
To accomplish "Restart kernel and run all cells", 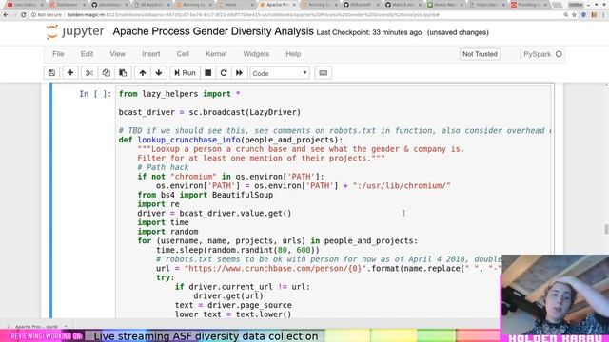I will [239, 73].
